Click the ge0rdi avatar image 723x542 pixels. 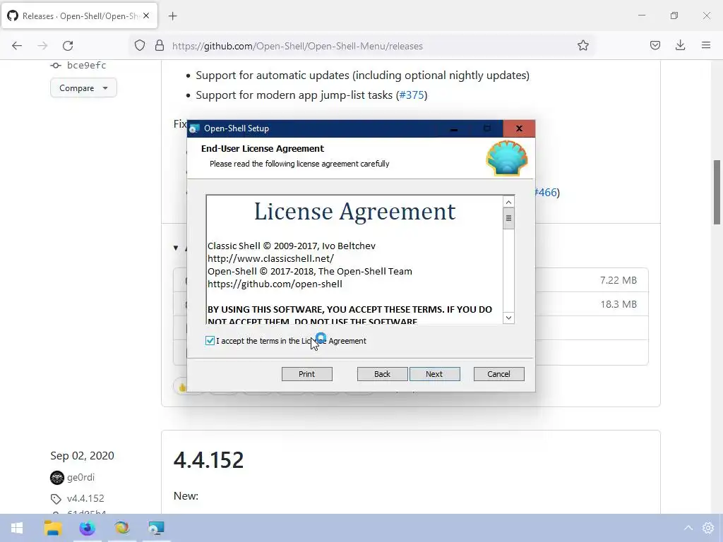(57, 478)
